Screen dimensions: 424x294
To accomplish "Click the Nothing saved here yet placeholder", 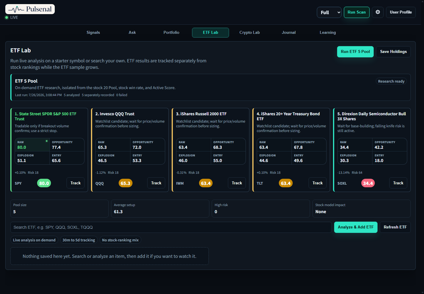I will tap(110, 256).
